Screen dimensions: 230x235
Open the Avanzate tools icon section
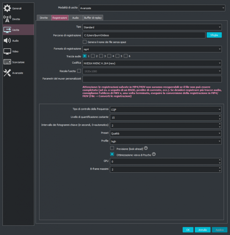point(7,73)
